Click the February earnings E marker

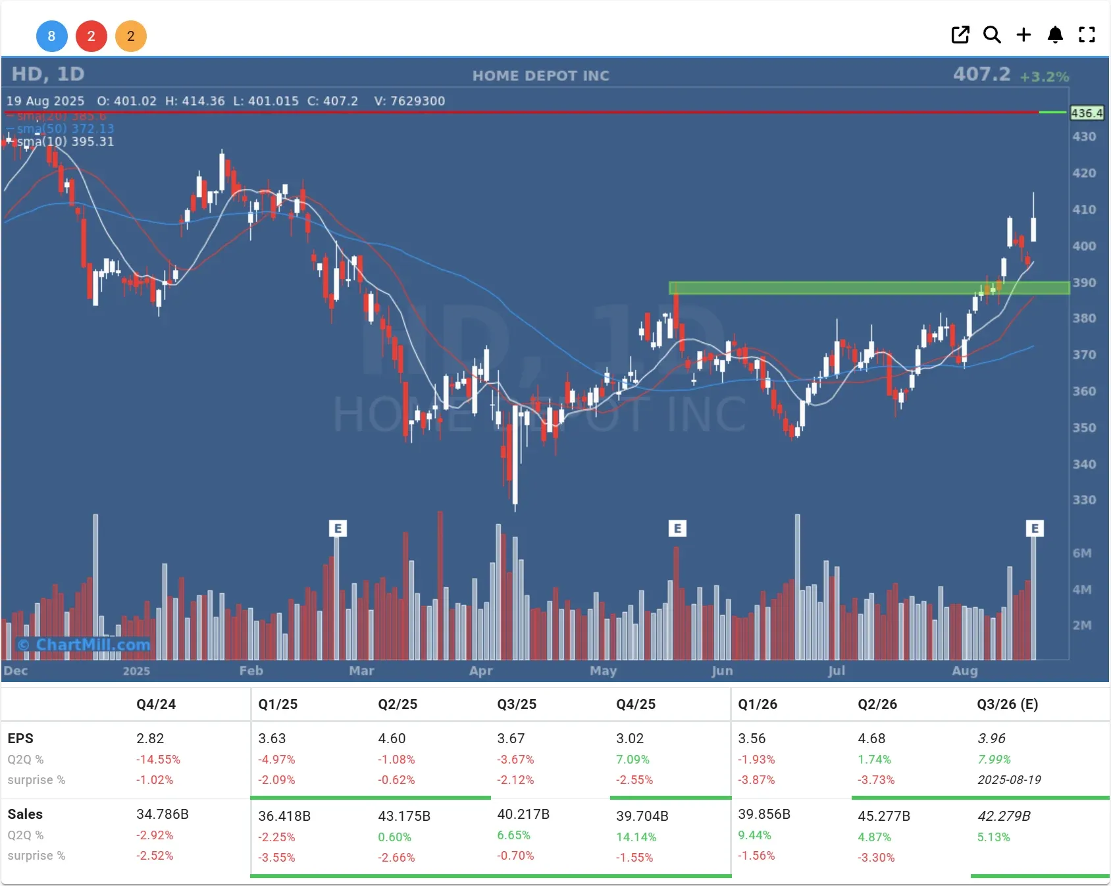point(338,529)
